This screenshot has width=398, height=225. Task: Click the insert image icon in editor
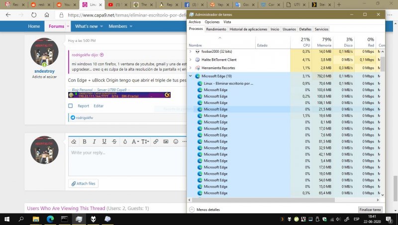(x=166, y=141)
